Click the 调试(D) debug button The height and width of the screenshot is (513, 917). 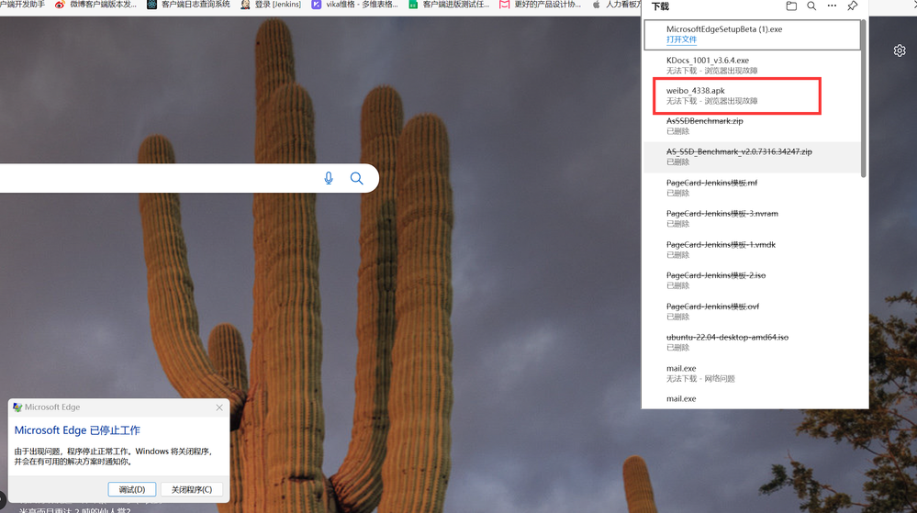[x=132, y=489]
